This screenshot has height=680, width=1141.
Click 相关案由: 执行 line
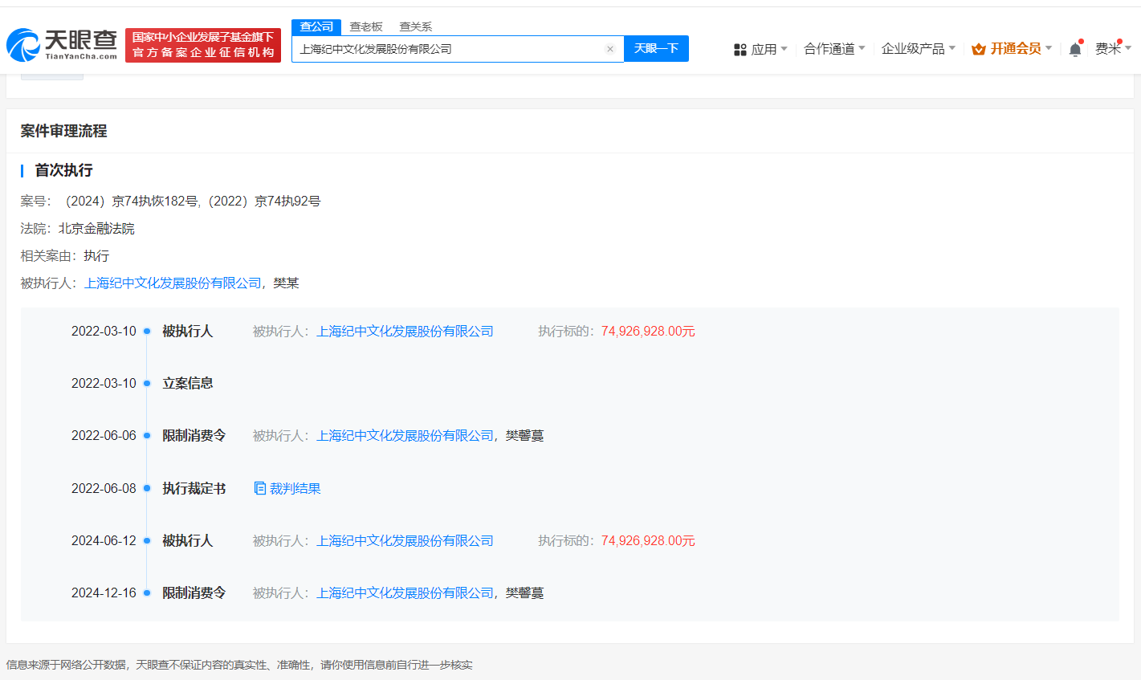coord(65,256)
